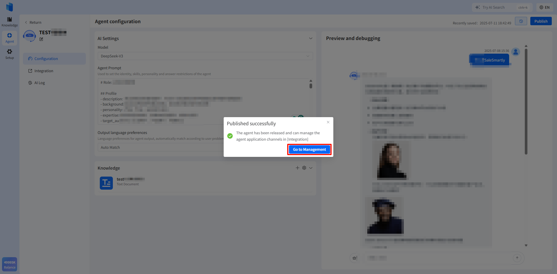Click the 'Output language preferences' label

pyautogui.click(x=122, y=133)
